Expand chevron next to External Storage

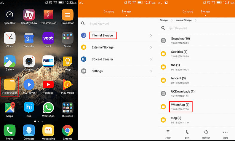pos(151,47)
